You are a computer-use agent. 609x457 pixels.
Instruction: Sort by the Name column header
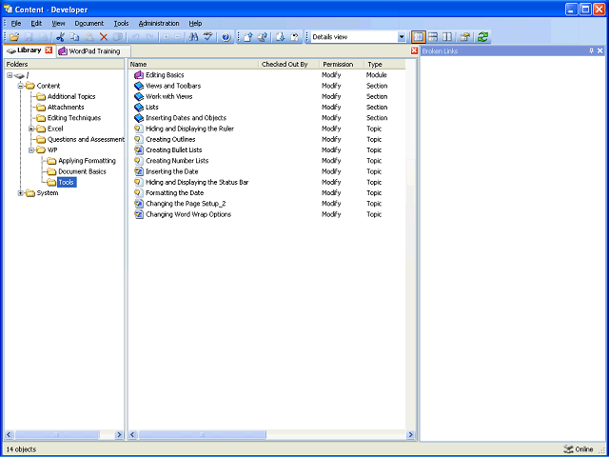coord(193,64)
